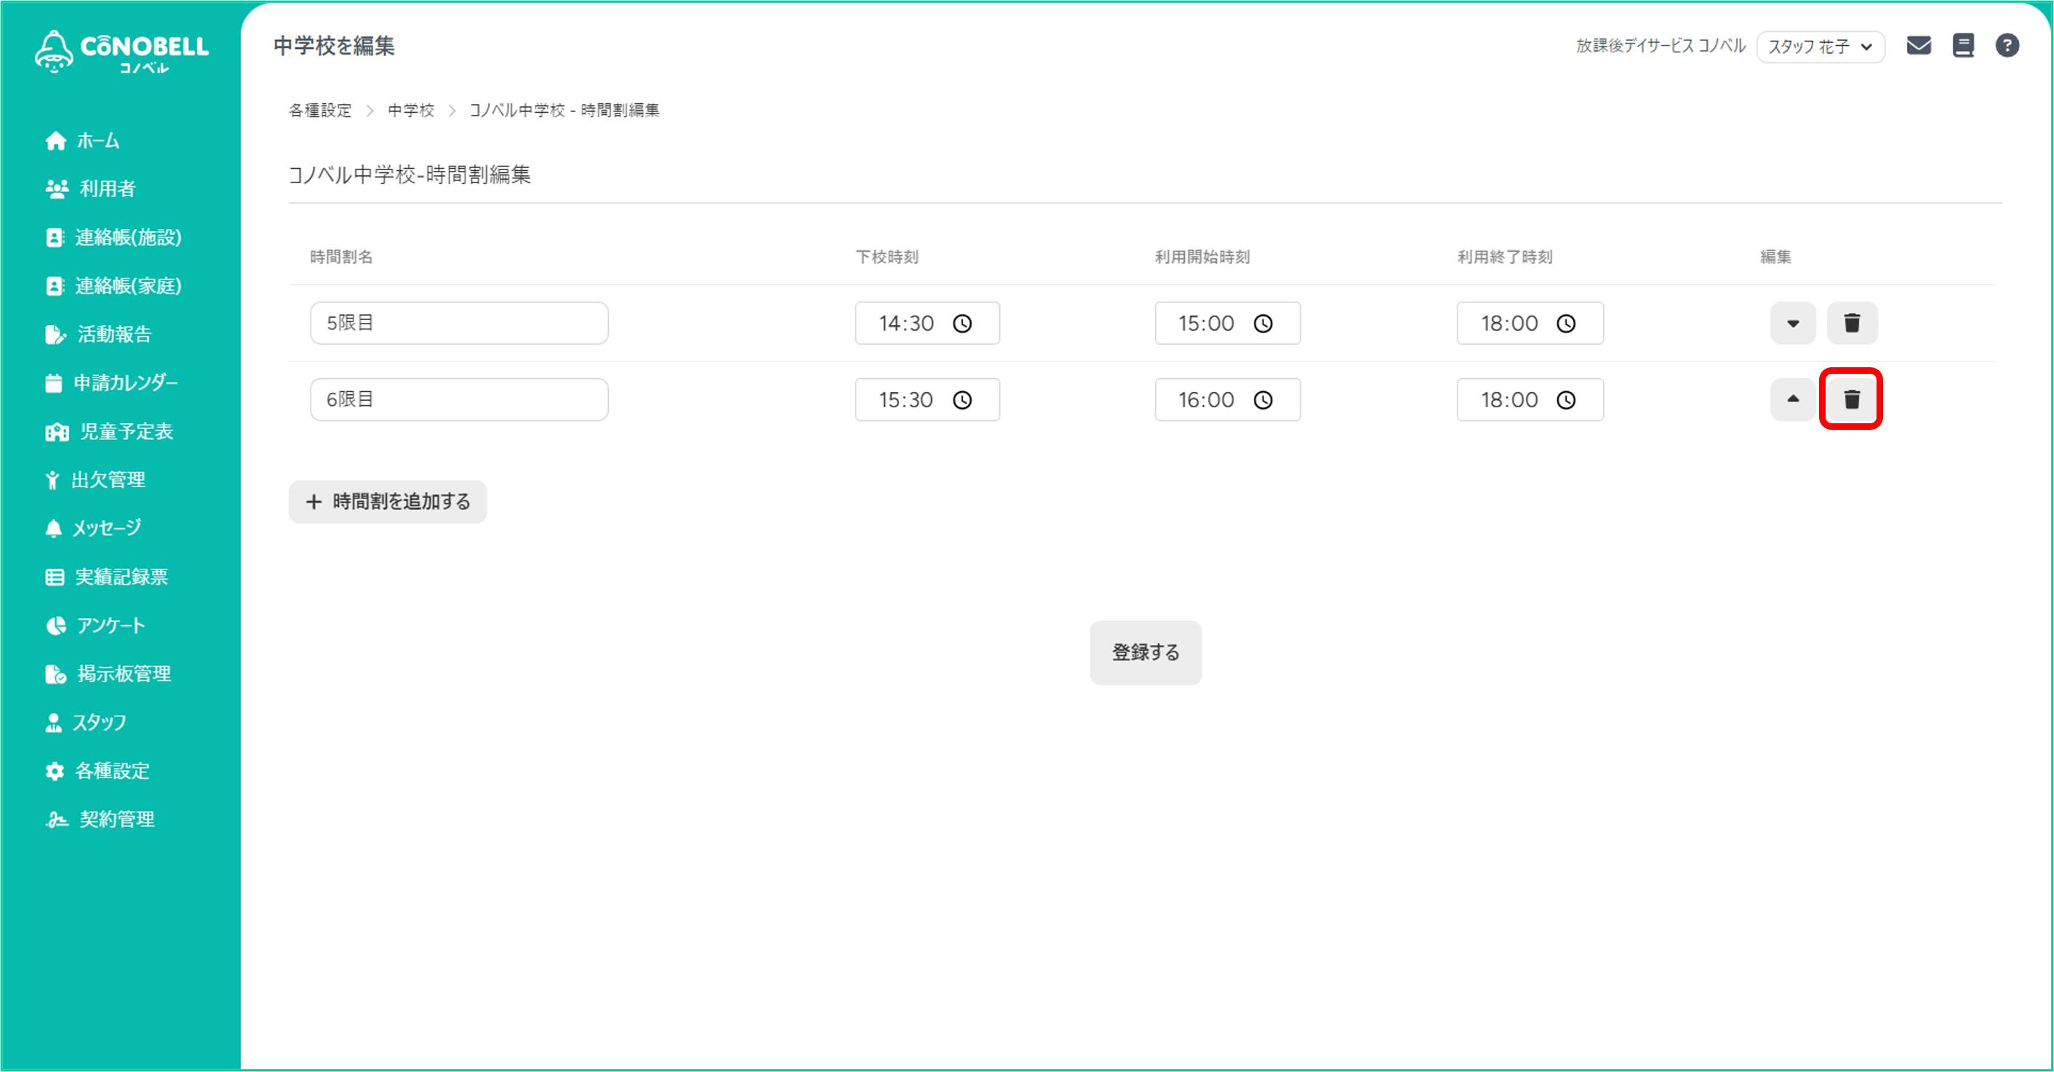2054x1072 pixels.
Task: Expand the スタッフ 花子 user dropdown
Action: click(1821, 47)
